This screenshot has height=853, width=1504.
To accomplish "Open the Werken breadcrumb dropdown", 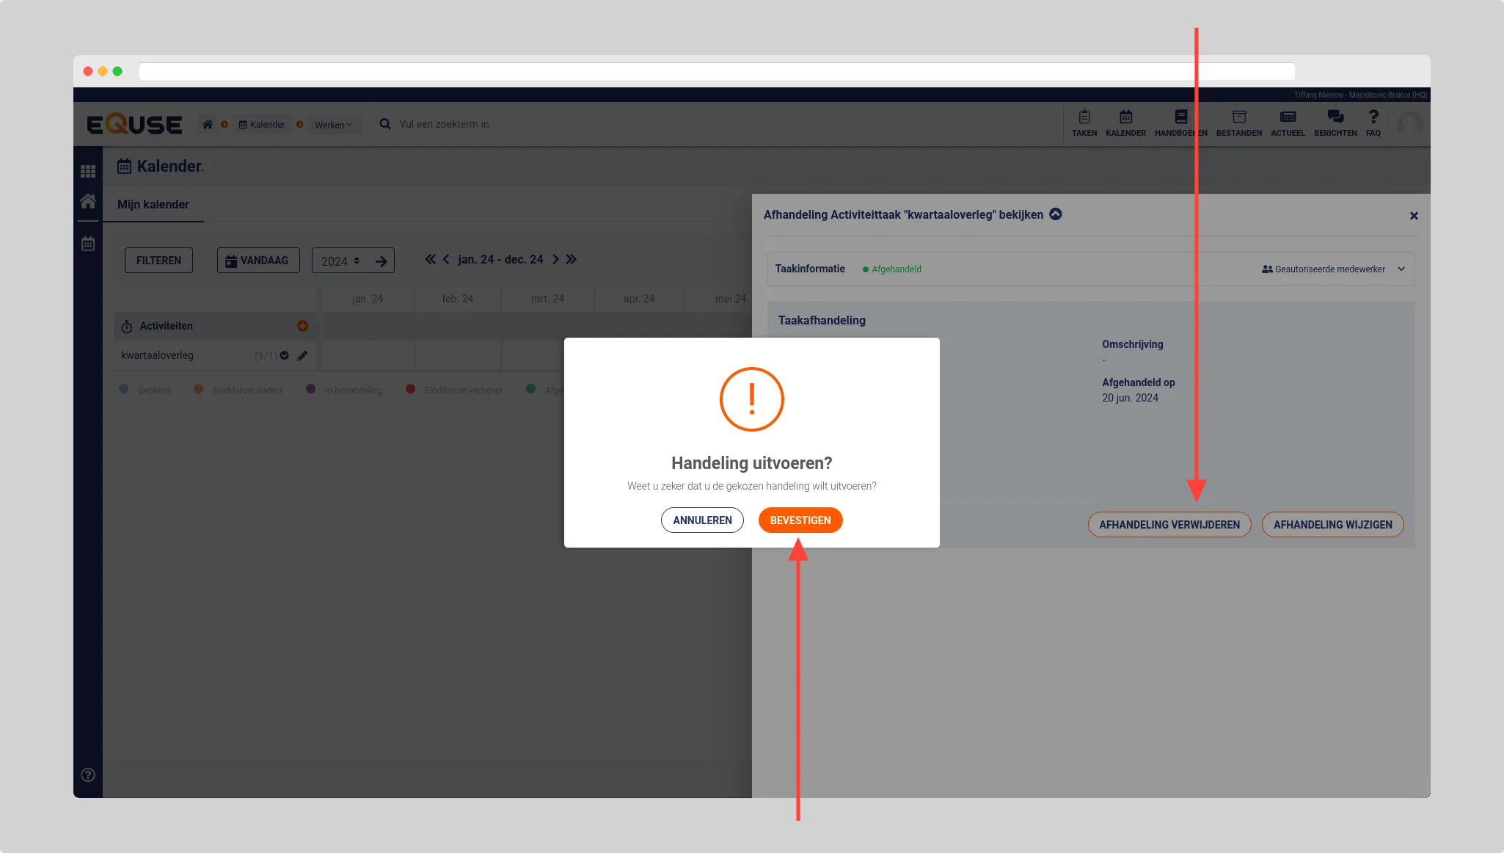I will point(333,125).
